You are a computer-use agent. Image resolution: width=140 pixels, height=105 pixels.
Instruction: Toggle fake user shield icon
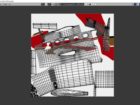coord(85,4)
